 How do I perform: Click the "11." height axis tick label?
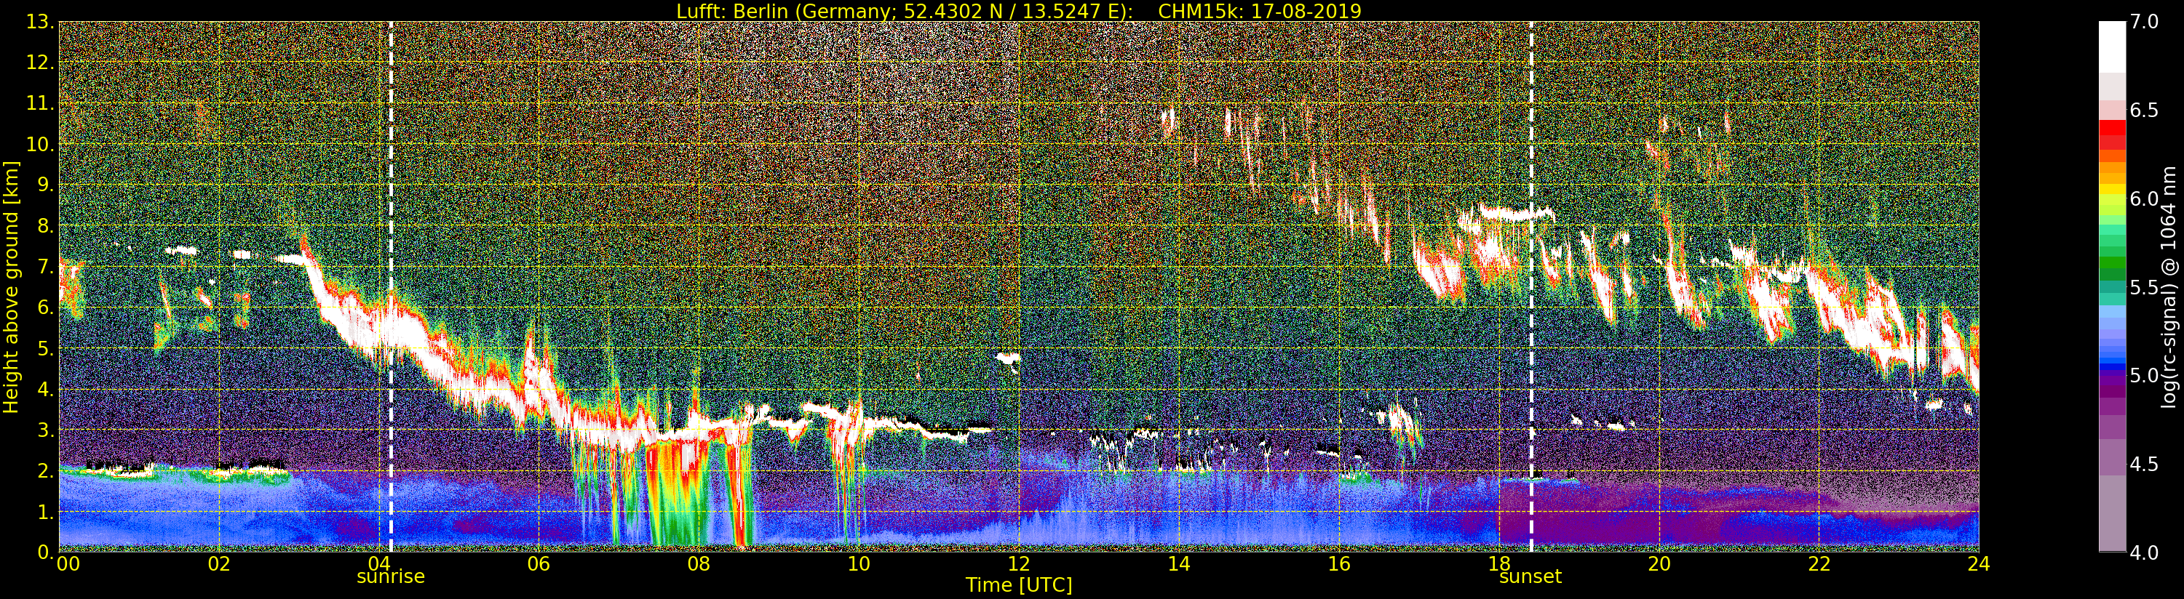point(40,103)
